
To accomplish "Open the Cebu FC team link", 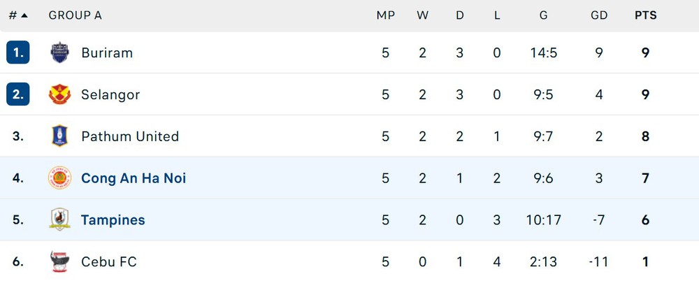I will pos(109,262).
